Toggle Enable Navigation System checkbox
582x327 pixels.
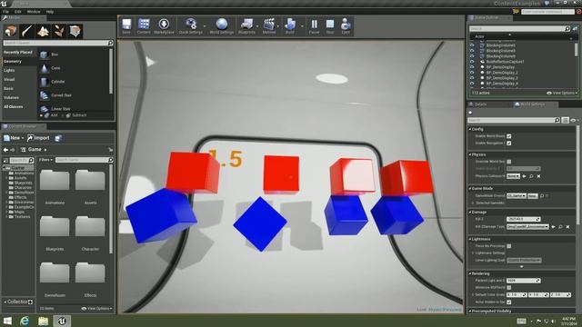point(509,144)
